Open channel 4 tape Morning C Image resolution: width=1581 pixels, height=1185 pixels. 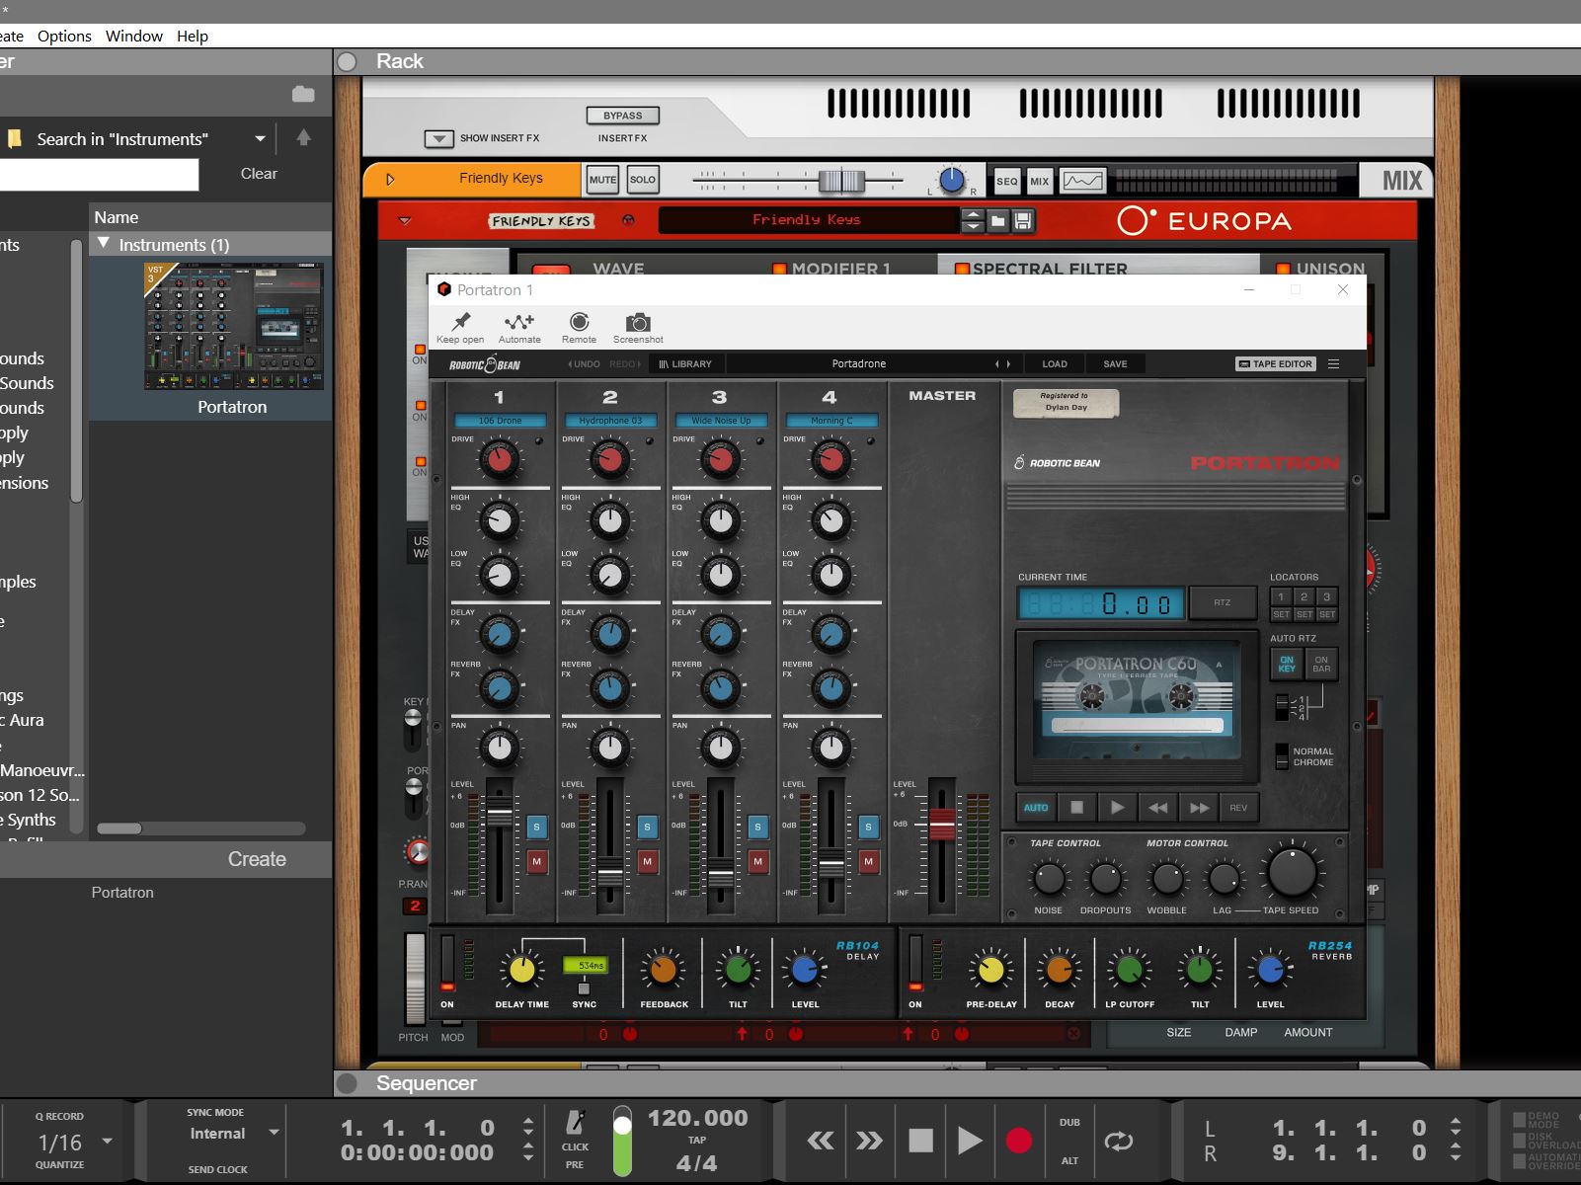click(x=831, y=421)
